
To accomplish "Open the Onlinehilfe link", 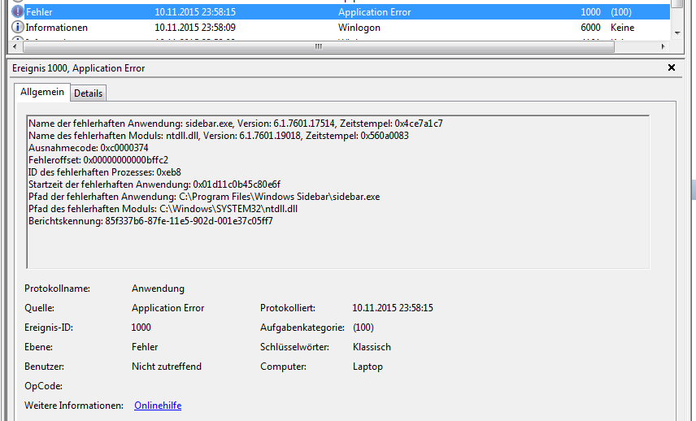I will [x=158, y=406].
